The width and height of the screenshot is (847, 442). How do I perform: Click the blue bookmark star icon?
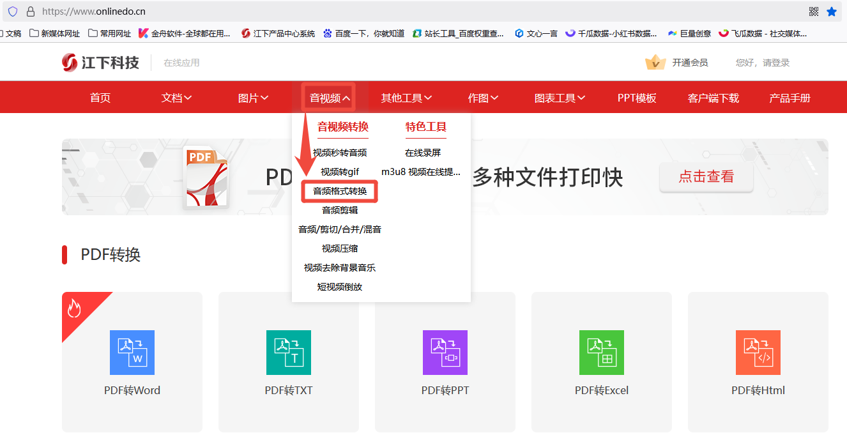click(x=832, y=11)
